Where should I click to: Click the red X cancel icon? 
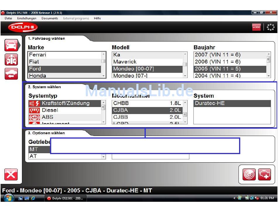pyautogui.click(x=11, y=175)
